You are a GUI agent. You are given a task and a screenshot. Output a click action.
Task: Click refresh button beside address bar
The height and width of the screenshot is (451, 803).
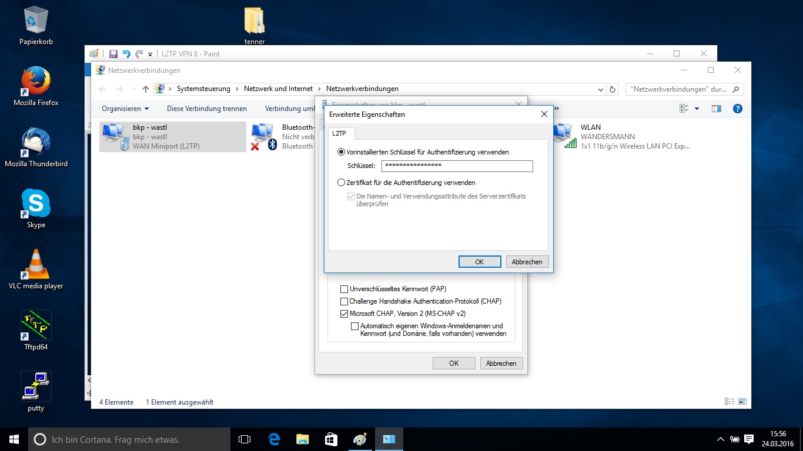(613, 89)
